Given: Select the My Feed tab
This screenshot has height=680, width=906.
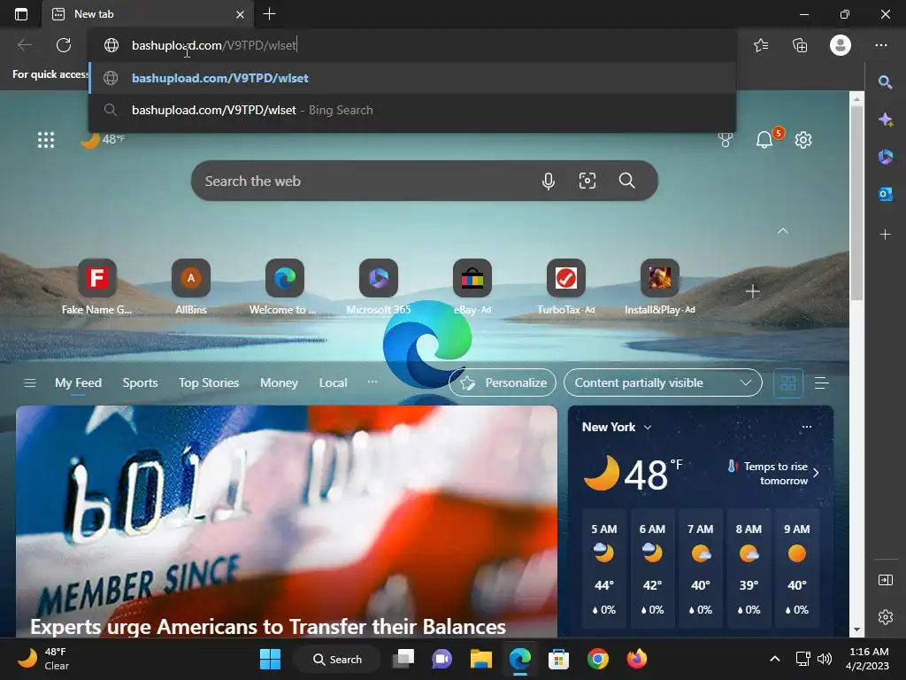Looking at the screenshot, I should pos(78,382).
